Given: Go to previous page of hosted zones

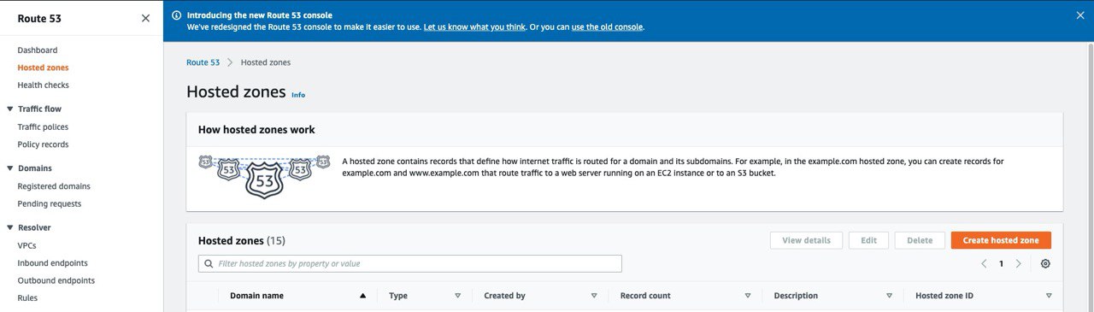Looking at the screenshot, I should coord(984,264).
